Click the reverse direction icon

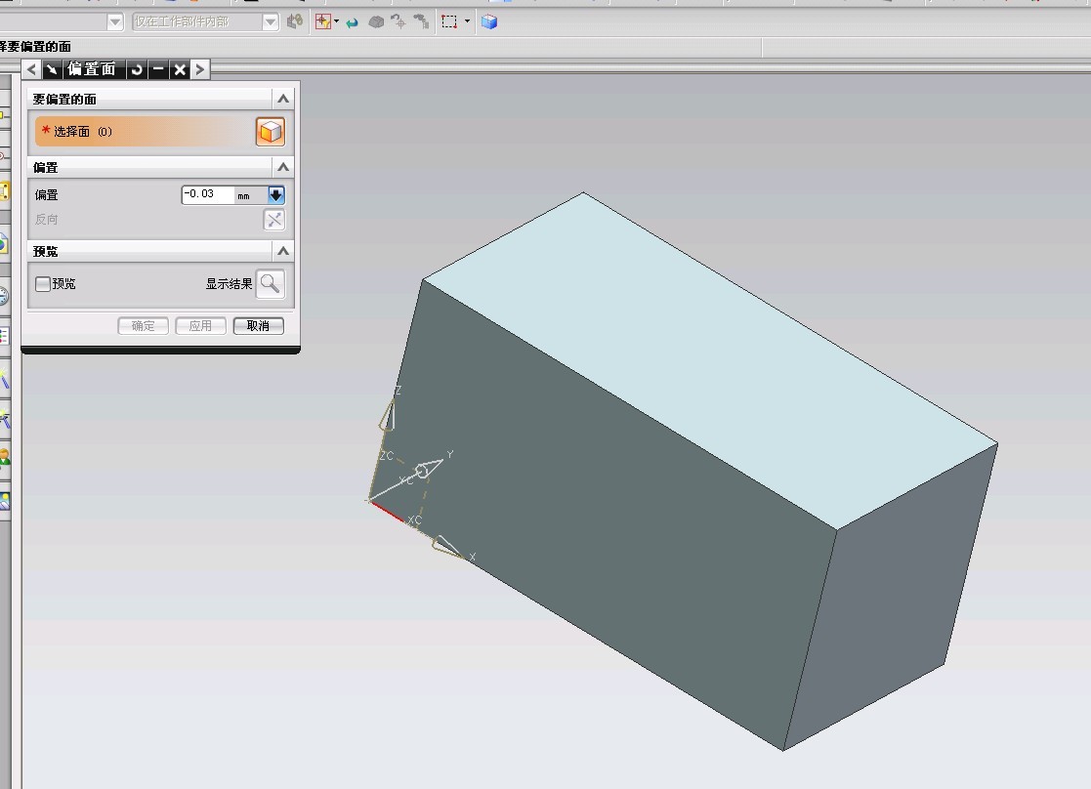274,220
